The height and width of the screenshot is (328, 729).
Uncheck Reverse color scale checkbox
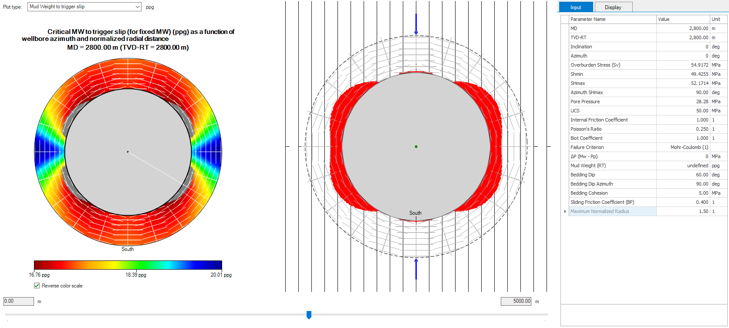pyautogui.click(x=37, y=286)
